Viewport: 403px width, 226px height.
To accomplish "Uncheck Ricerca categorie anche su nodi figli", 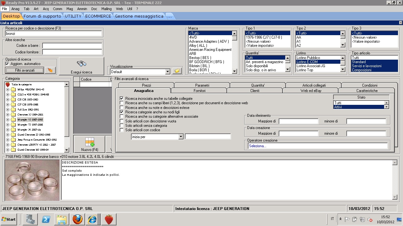I will tap(122, 112).
